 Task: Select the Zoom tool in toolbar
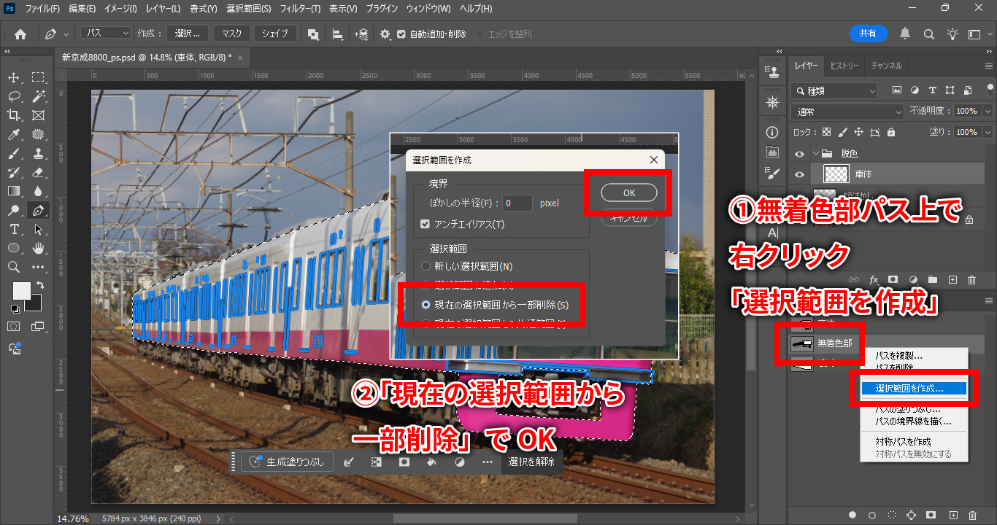[14, 268]
